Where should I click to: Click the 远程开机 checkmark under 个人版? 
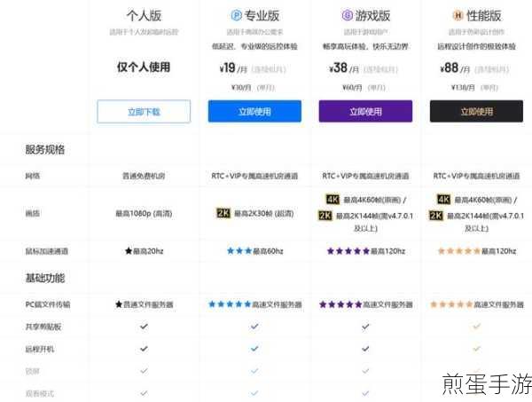click(144, 349)
